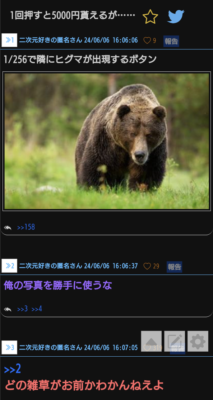Open the bear photo thumbnail
This screenshot has height=400, width=213.
(x=107, y=141)
